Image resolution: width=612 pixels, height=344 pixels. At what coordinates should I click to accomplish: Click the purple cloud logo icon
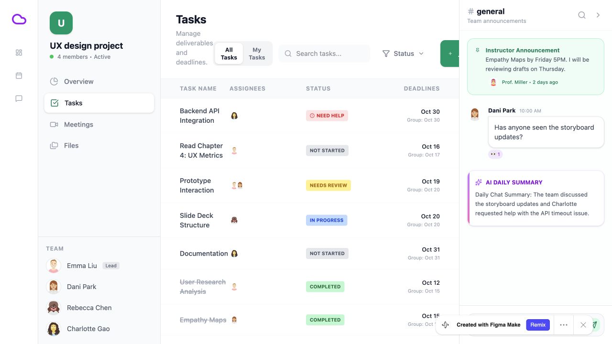click(19, 19)
